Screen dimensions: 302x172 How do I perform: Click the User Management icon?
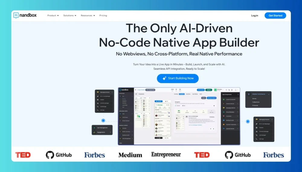coord(95,128)
